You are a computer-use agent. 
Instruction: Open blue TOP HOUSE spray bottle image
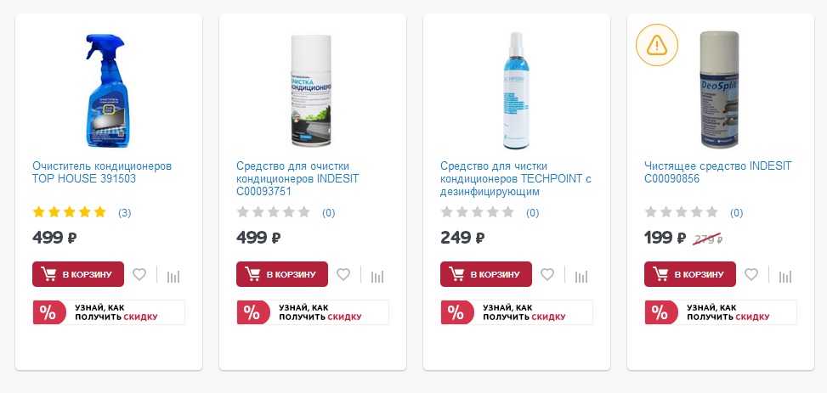108,91
